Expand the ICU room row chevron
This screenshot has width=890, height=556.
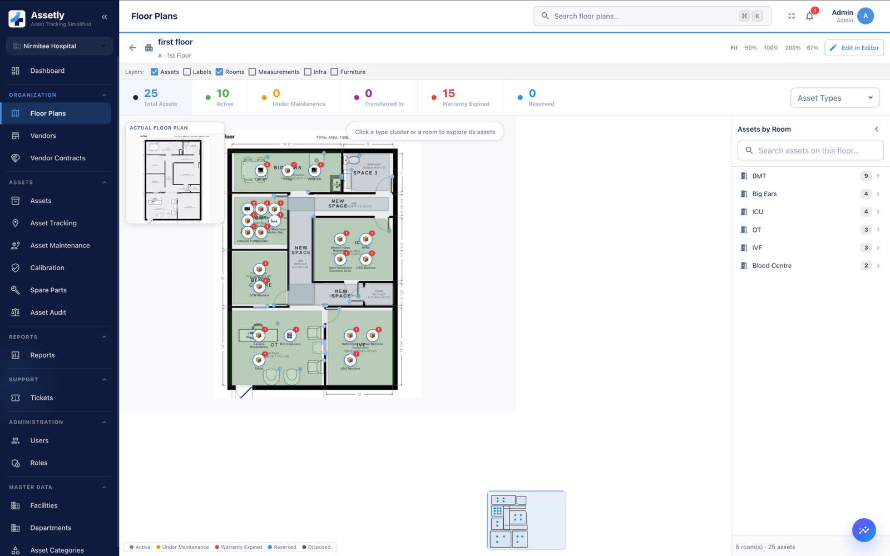878,212
